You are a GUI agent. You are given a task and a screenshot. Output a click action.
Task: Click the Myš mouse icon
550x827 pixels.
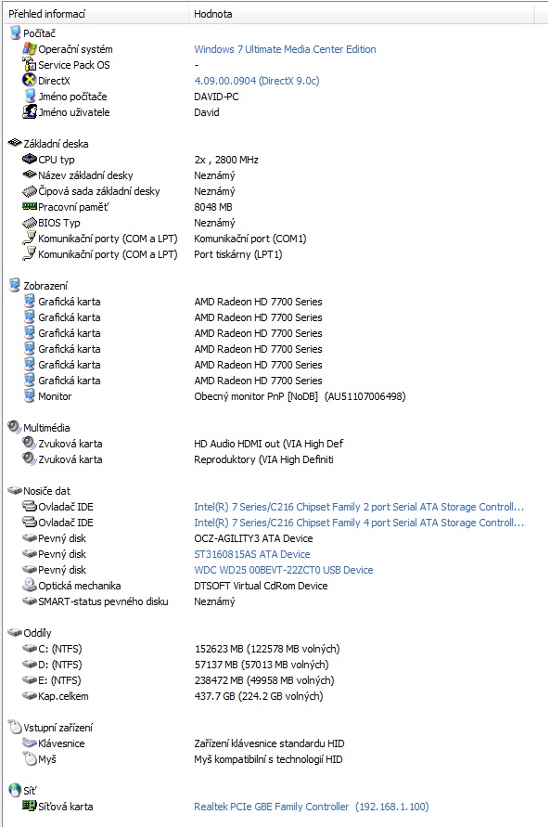[30, 758]
